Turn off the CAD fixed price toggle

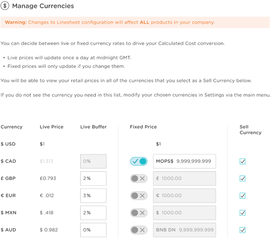pyautogui.click(x=139, y=161)
